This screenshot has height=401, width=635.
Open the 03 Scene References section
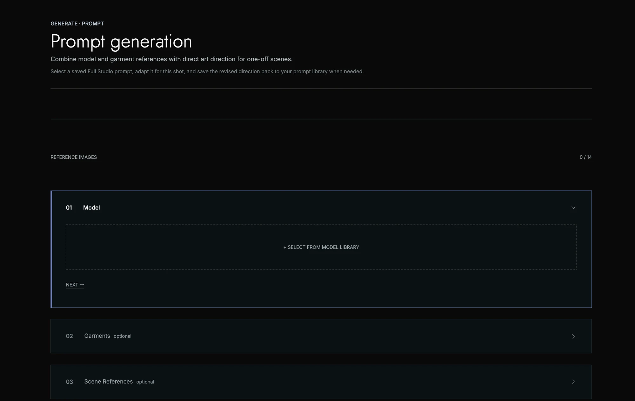coord(321,382)
